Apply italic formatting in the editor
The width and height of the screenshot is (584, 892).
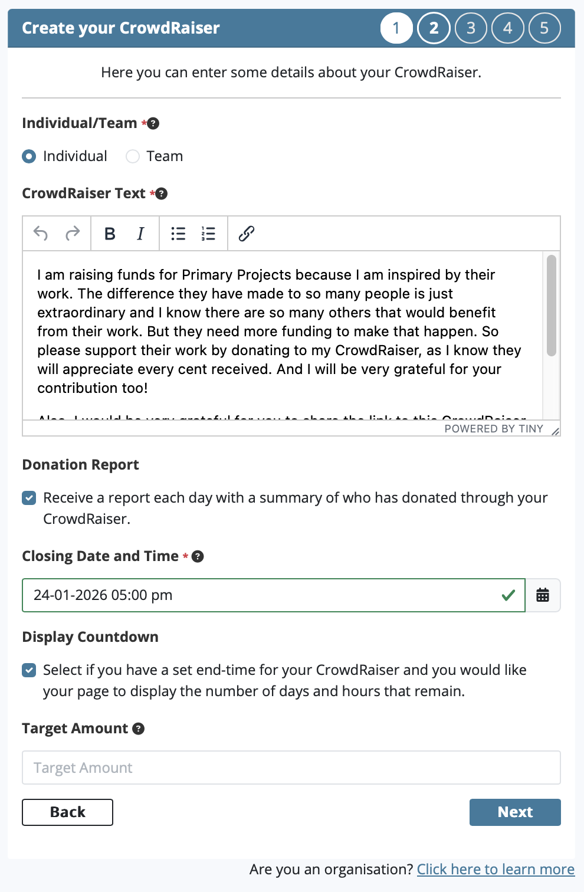[x=140, y=234]
